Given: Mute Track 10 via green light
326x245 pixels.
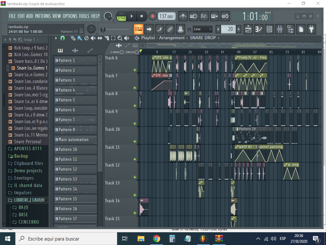Looking at the screenshot, I should 135,141.
